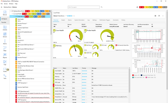This screenshot has width=168, height=103.
Task: Switch to the History tab
Action: pos(123,20)
